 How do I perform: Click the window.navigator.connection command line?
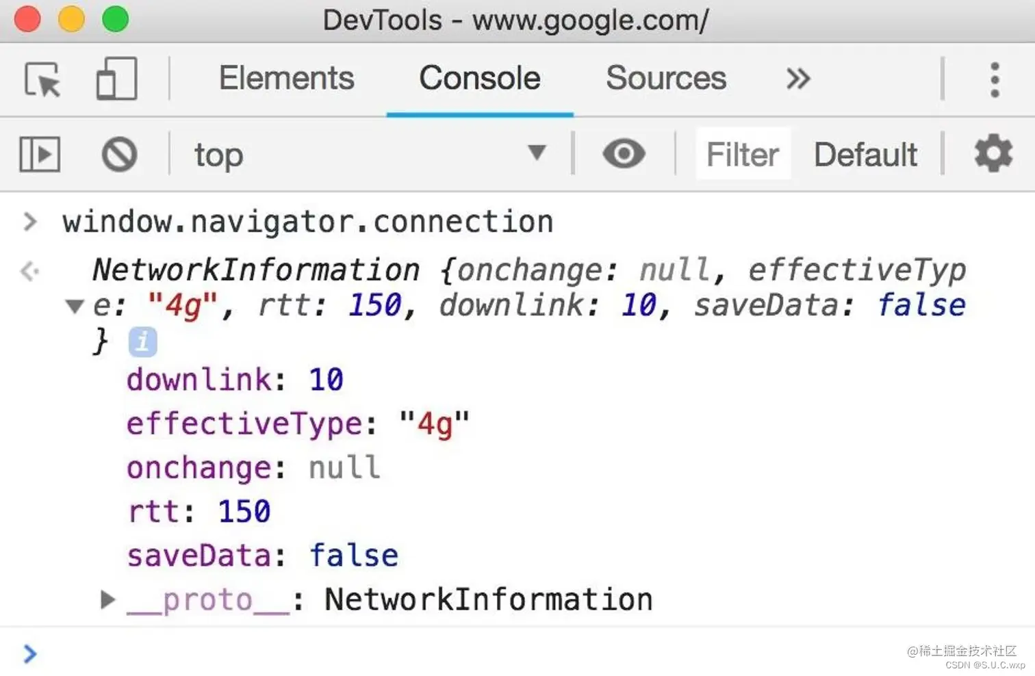pos(307,222)
